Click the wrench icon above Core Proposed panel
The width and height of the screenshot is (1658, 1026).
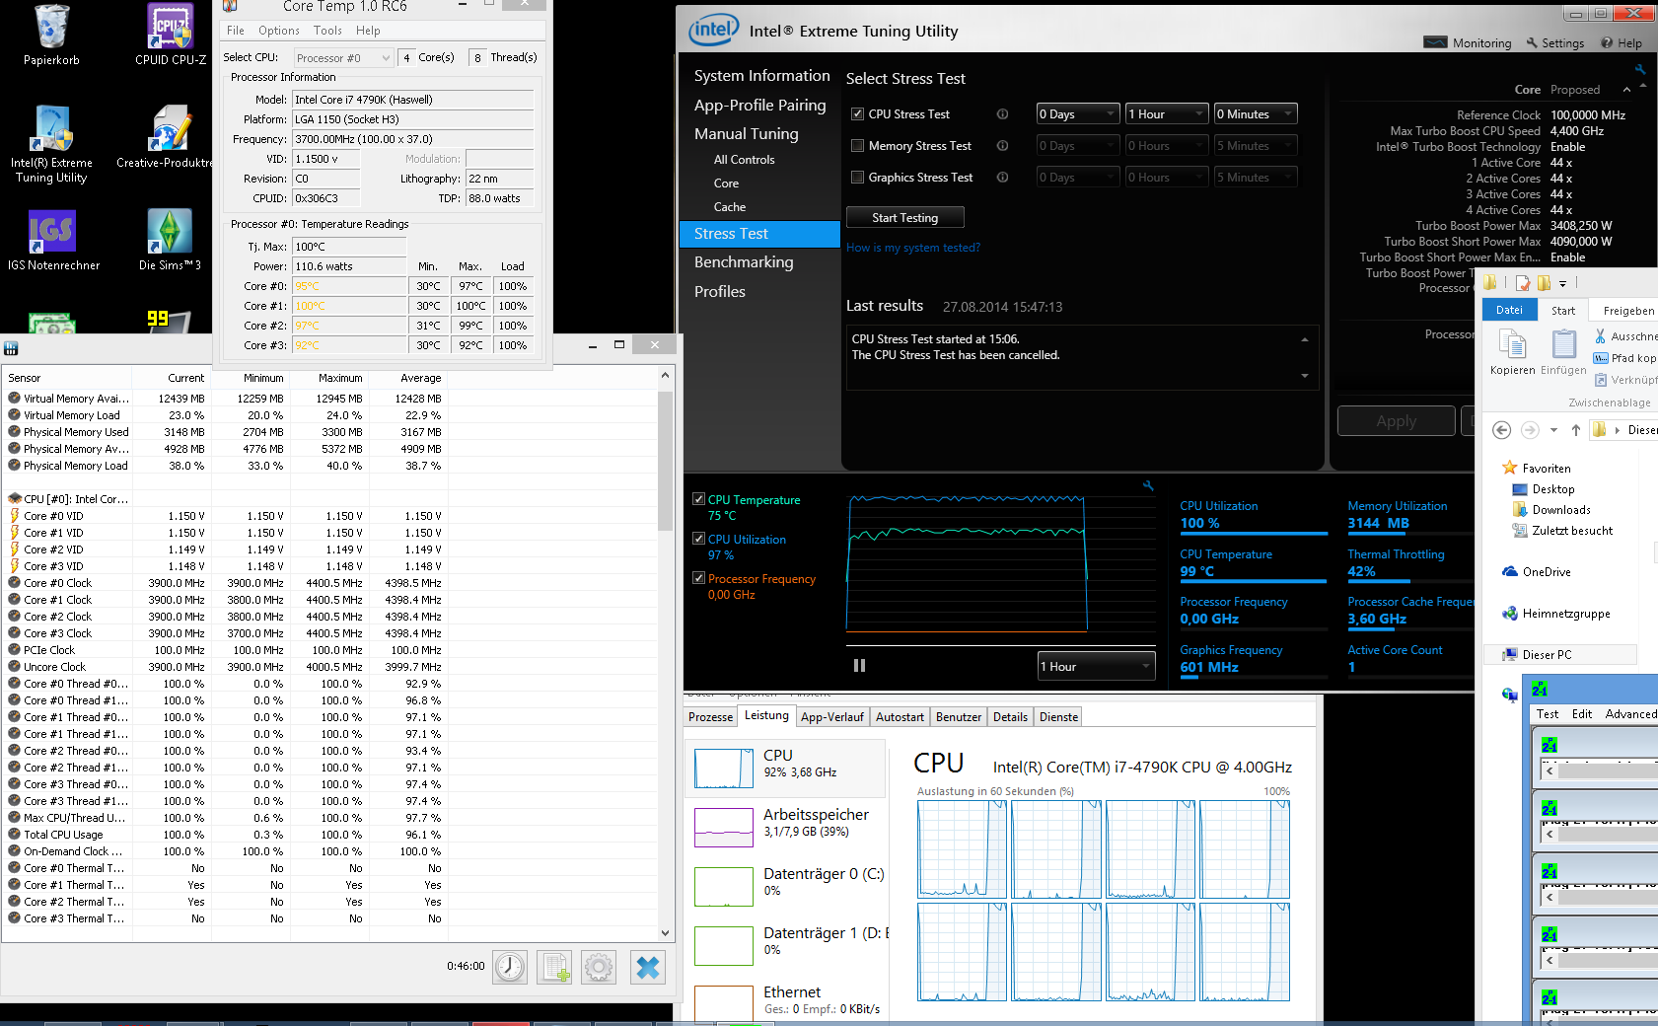(x=1640, y=70)
